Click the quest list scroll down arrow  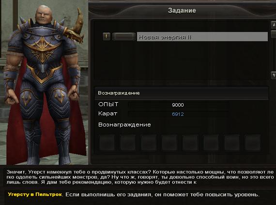click(x=274, y=75)
